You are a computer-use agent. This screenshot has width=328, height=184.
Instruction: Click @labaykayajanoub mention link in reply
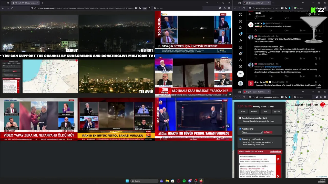[273, 67]
